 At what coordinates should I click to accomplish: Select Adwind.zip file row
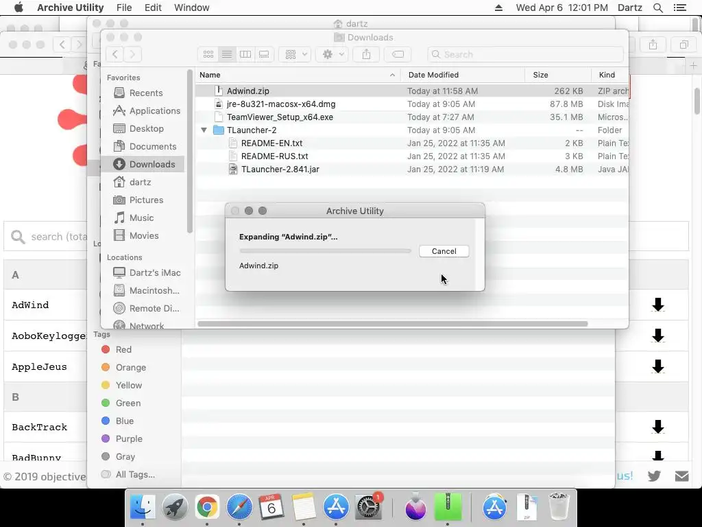(412, 91)
